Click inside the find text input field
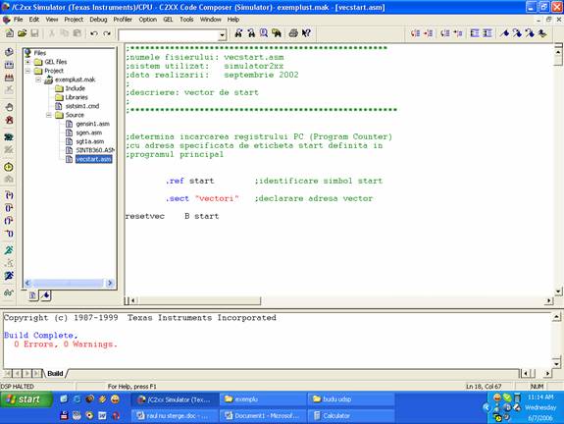The width and height of the screenshot is (564, 424). [x=169, y=35]
